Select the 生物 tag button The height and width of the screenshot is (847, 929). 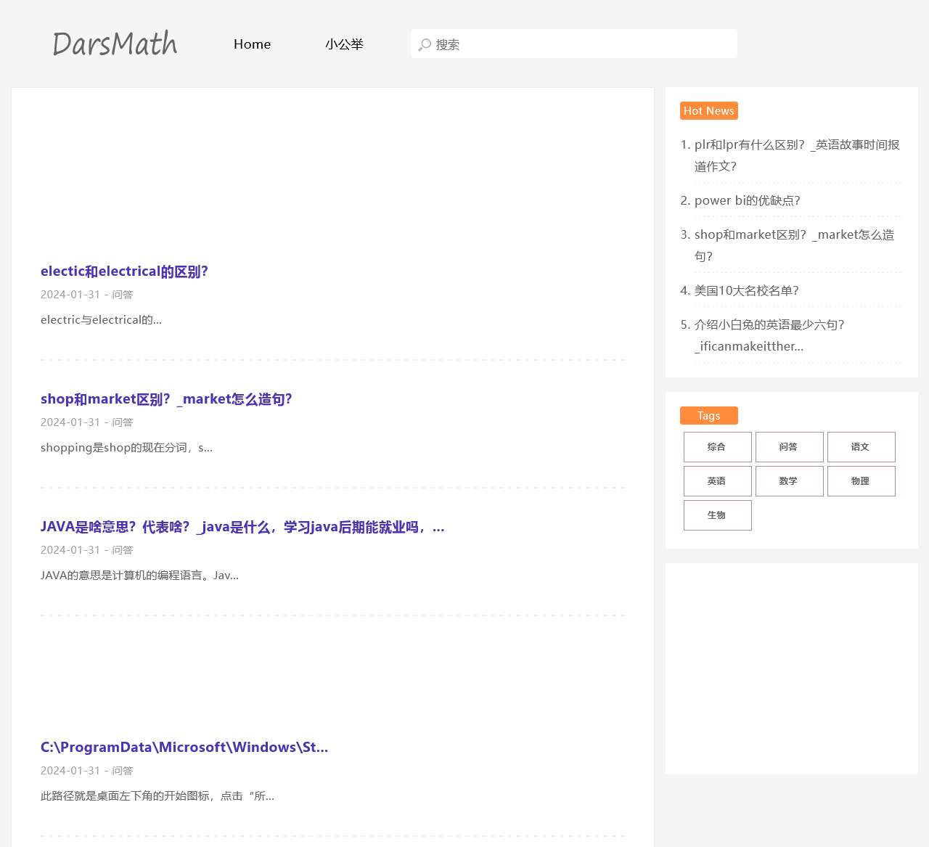pyautogui.click(x=717, y=515)
